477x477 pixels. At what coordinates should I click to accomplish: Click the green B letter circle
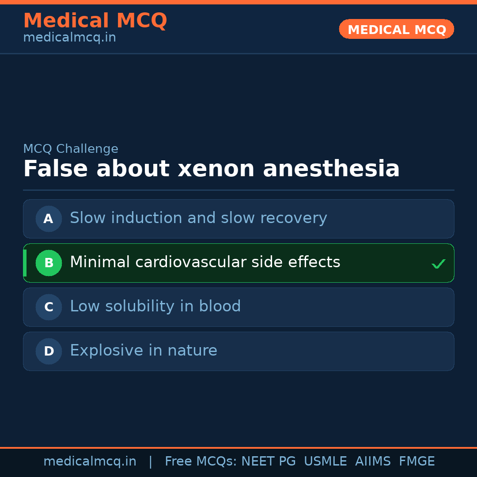click(49, 263)
